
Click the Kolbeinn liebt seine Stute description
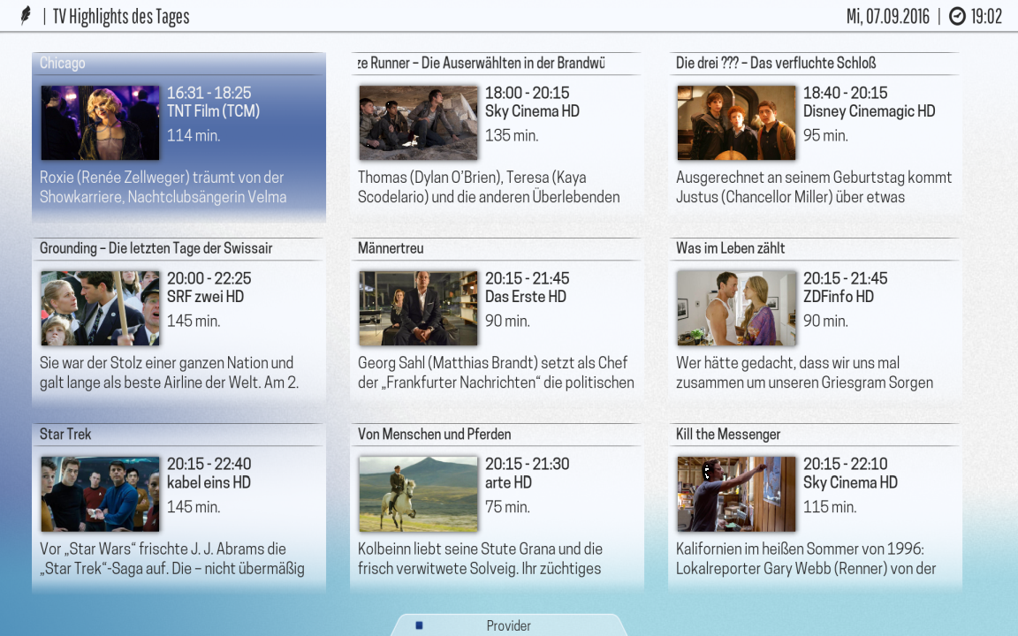pyautogui.click(x=480, y=558)
